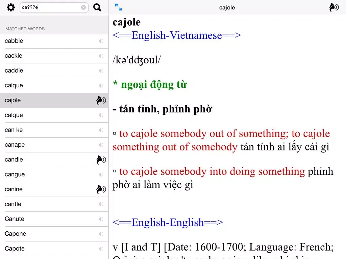Click the phonetic transcription /kə'dʤoul/
Screen dimensions: 346x259
tap(137, 60)
